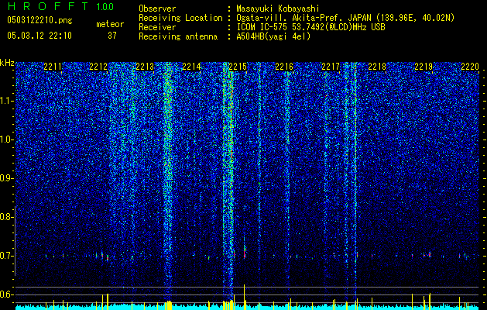Click the A504HB(yagi 4el) antenna text
The image size is (487, 310).
coord(273,36)
